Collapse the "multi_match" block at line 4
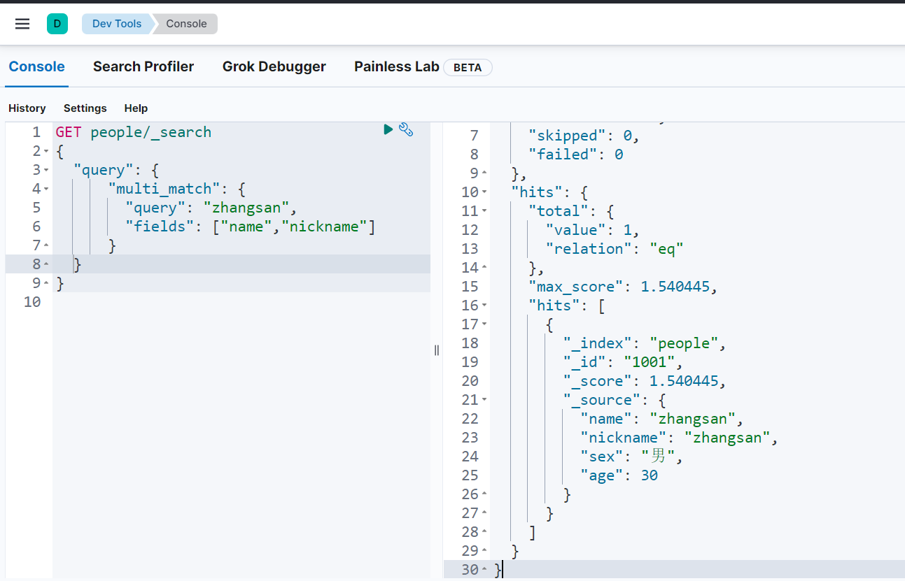Screen dimensions: 905x581 pyautogui.click(x=46, y=189)
